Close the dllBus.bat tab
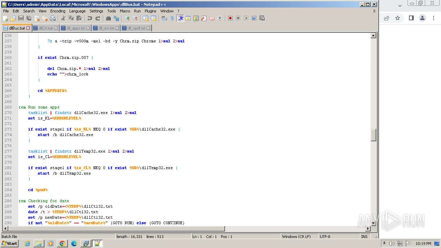This screenshot has width=441, height=248. coord(28,28)
